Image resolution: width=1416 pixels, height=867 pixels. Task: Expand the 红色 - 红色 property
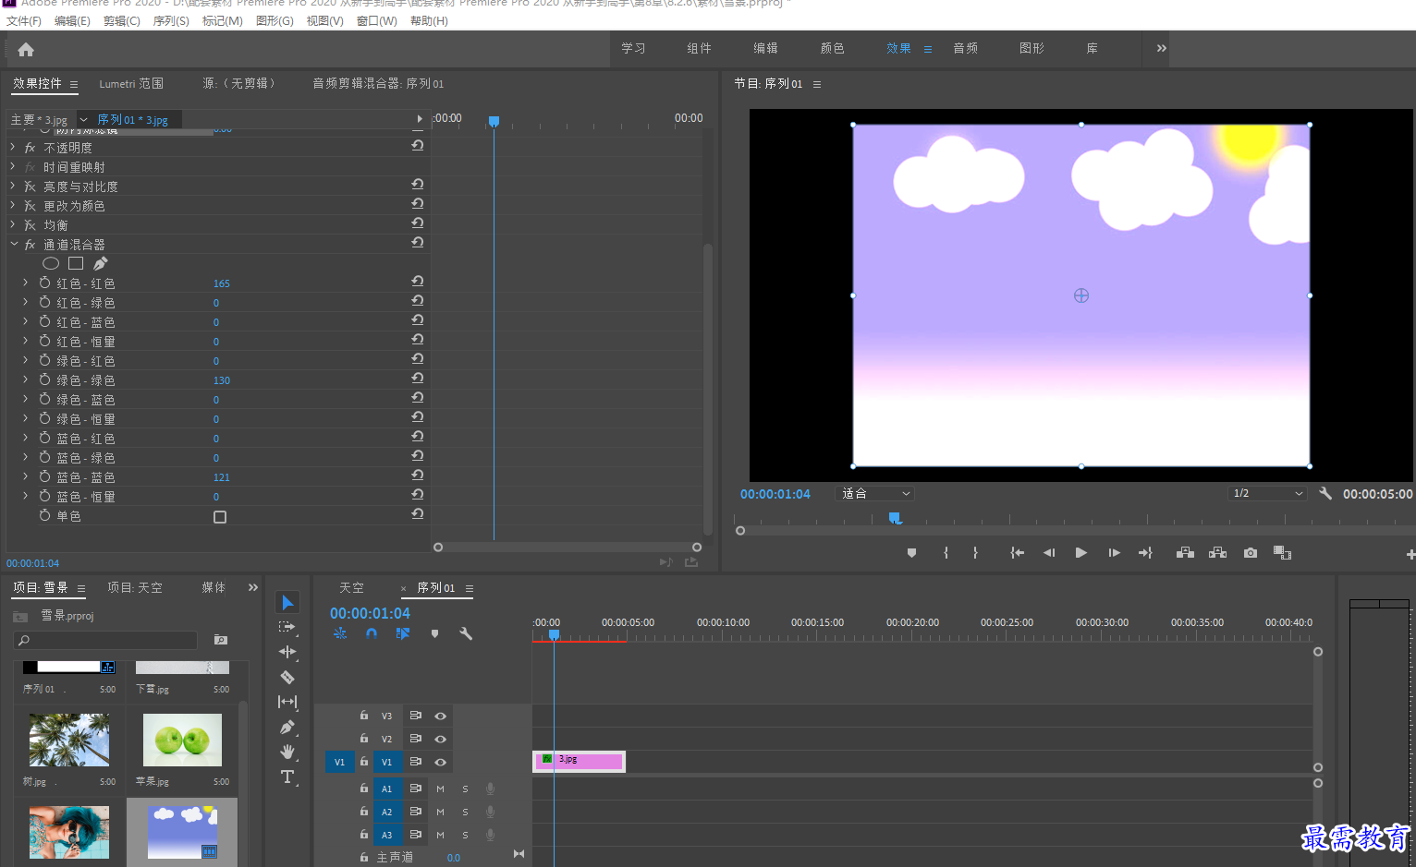tap(26, 283)
